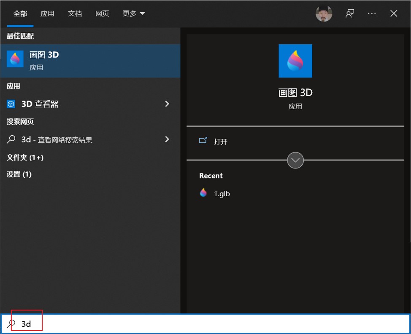Click the user account avatar
Image resolution: width=411 pixels, height=334 pixels.
coord(324,13)
